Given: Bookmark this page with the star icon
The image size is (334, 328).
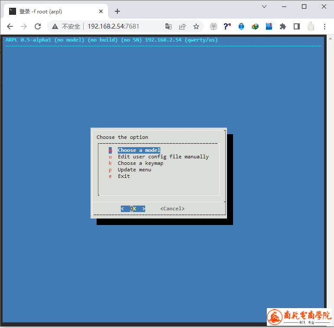Looking at the screenshot, I should pos(196,26).
